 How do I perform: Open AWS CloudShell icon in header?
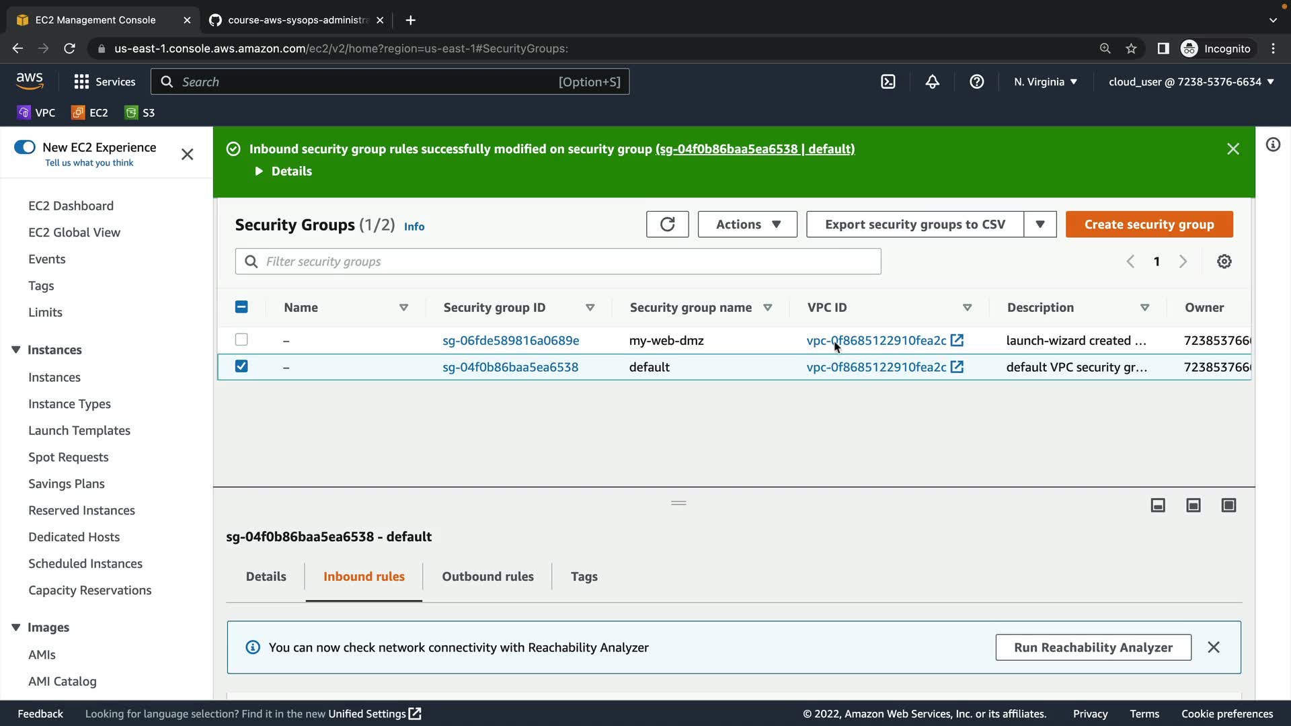888,81
